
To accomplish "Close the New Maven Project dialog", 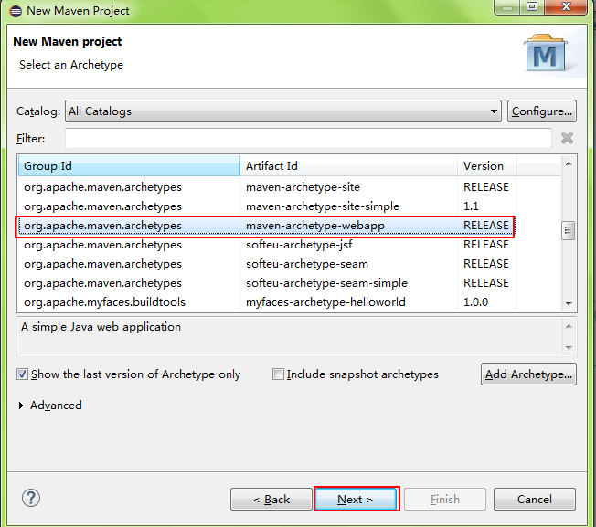I will pos(566,6).
